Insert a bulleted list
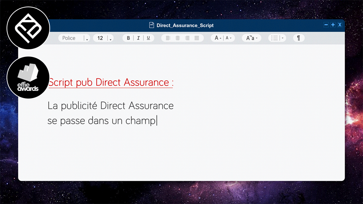The image size is (363, 204). pyautogui.click(x=274, y=38)
